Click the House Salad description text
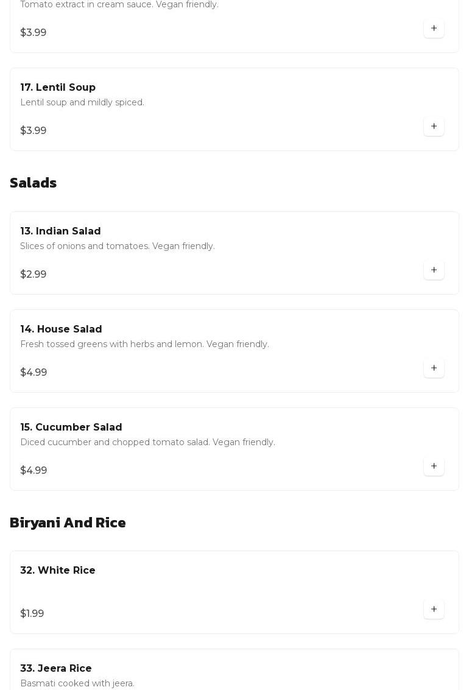 (144, 345)
